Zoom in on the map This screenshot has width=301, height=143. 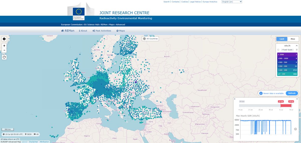(x=4, y=46)
